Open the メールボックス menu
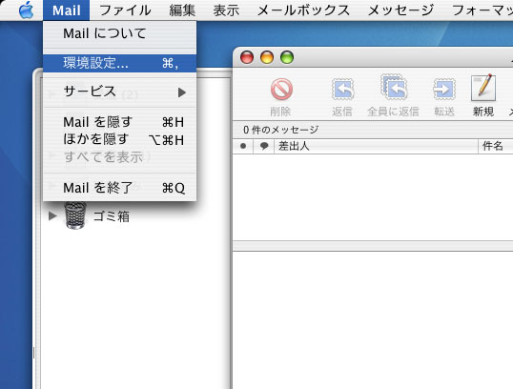Viewport: 513px width, 389px height. coord(304,10)
